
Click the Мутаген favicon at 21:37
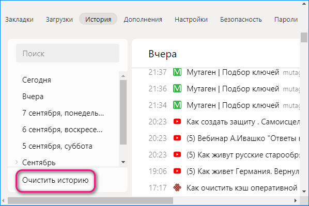pos(177,72)
